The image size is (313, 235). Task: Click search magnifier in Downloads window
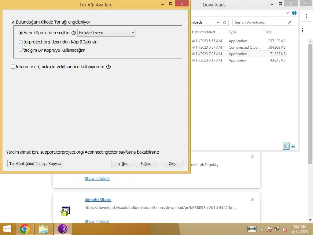290,22
